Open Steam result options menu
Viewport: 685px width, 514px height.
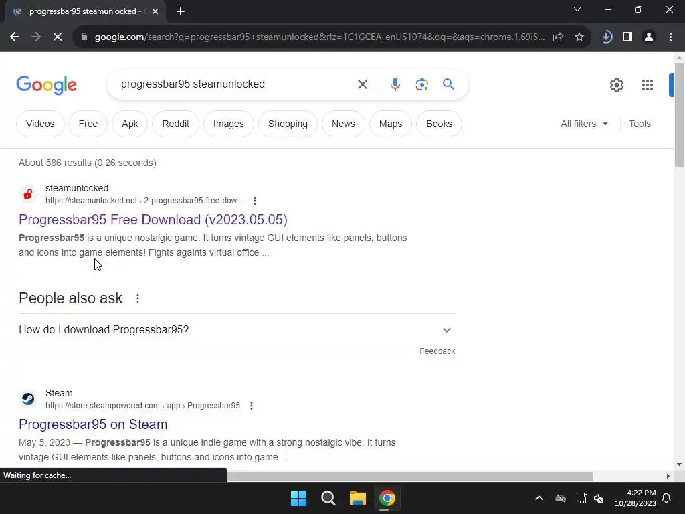[252, 406]
